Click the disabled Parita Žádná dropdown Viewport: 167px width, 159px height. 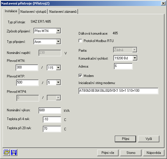tap(125, 50)
